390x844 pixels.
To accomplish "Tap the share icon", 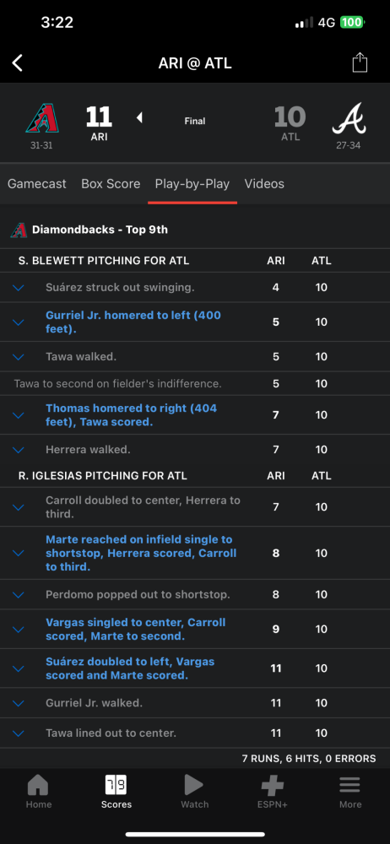I will click(x=360, y=63).
